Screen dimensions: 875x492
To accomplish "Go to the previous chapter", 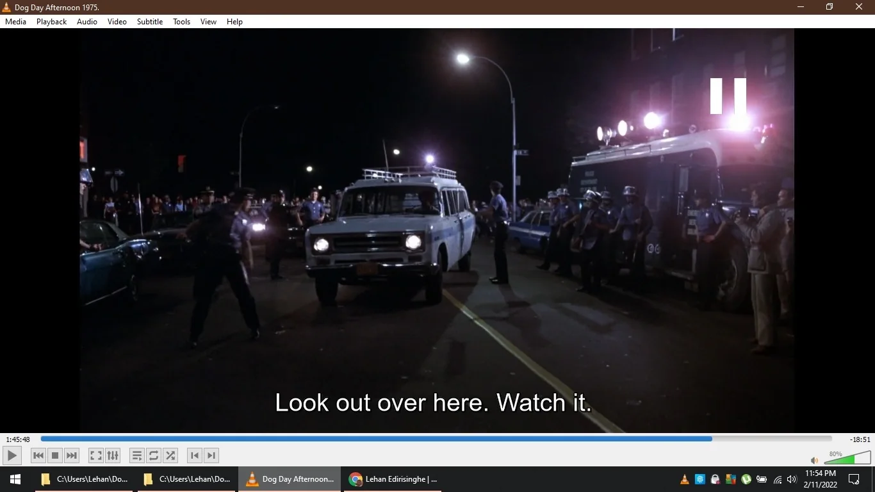I will point(195,455).
